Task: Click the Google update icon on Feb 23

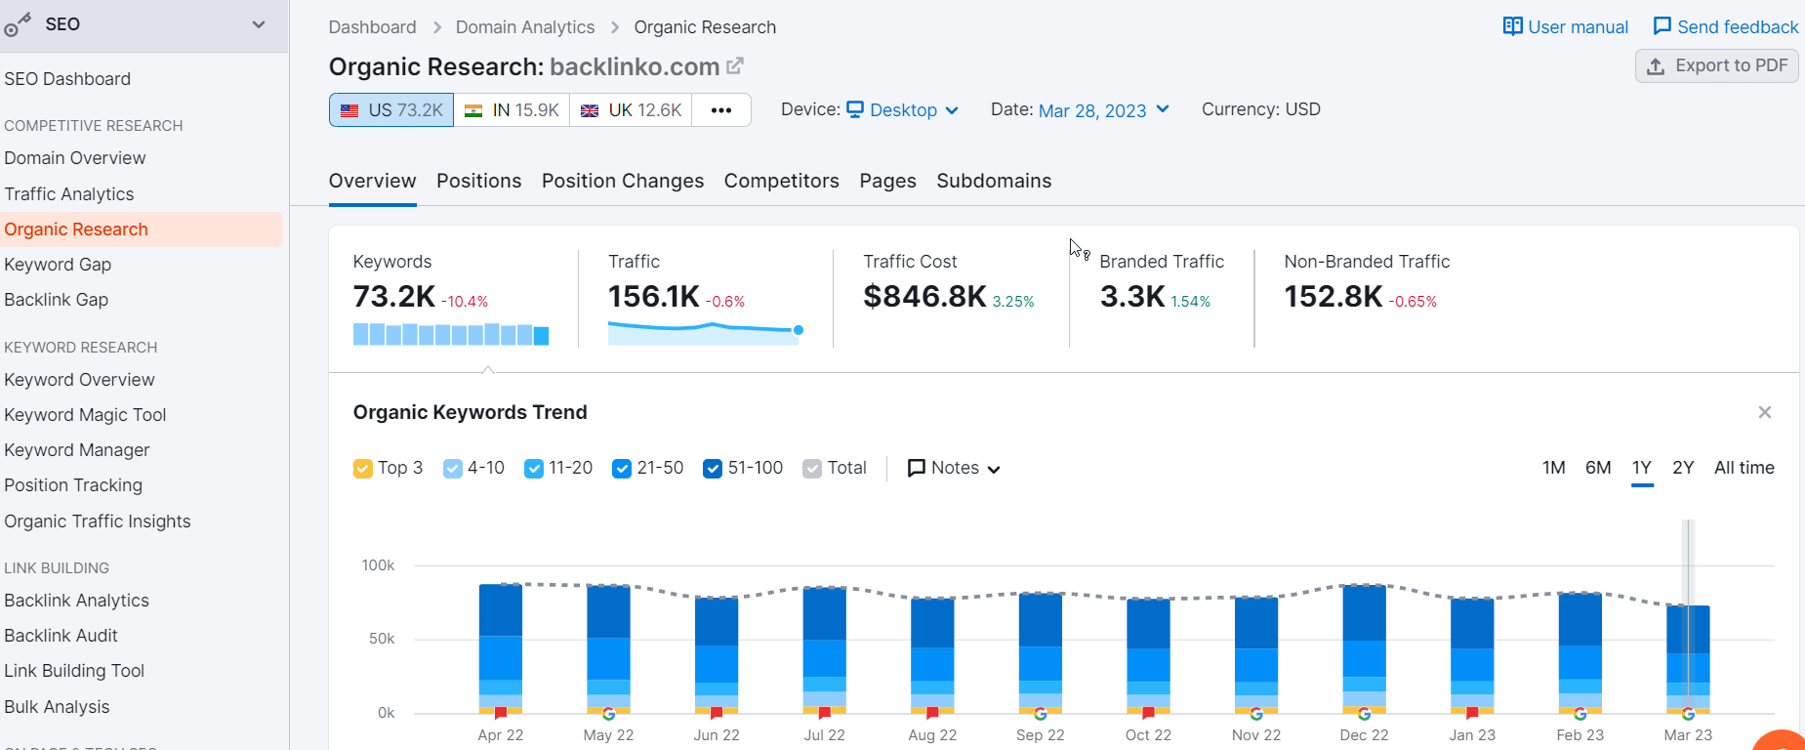Action: click(x=1580, y=714)
